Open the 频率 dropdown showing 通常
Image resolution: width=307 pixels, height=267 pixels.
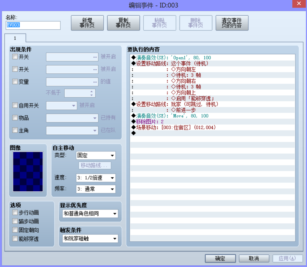(96, 189)
